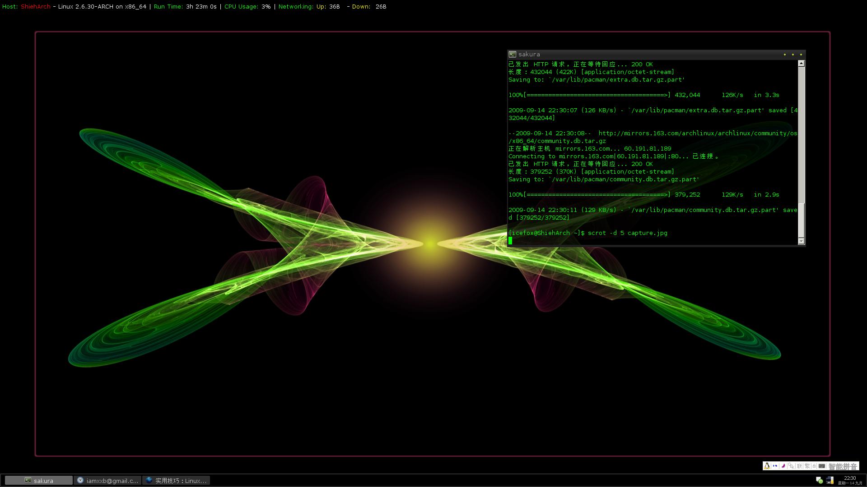Image resolution: width=867 pixels, height=487 pixels.
Task: Click the terminal scrollbar's up arrow
Action: (x=801, y=64)
